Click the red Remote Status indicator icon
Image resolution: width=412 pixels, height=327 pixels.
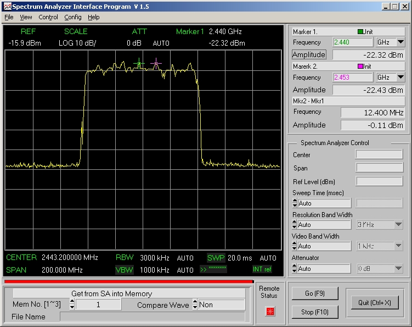tap(269, 311)
